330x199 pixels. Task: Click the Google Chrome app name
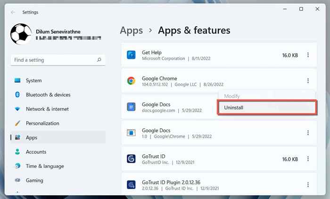point(159,78)
